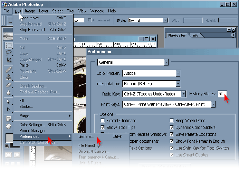Screen dimensions: 239x172
Task: Open Preset Manager... from Edit menu
Action: pyautogui.click(x=43, y=131)
